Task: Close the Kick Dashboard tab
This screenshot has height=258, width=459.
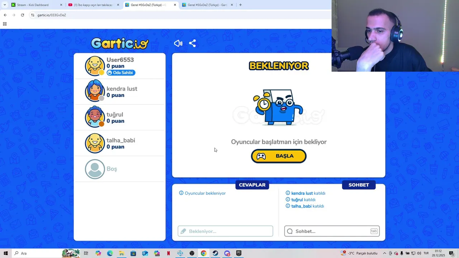Action: click(x=61, y=5)
